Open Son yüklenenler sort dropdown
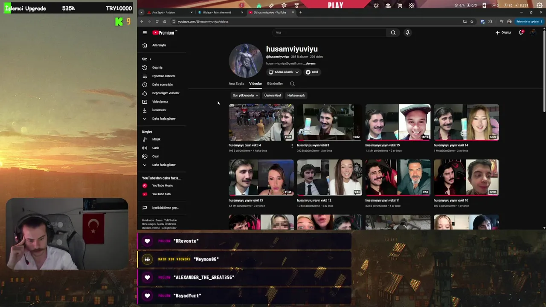Viewport: 546px width, 307px height. click(x=246, y=96)
